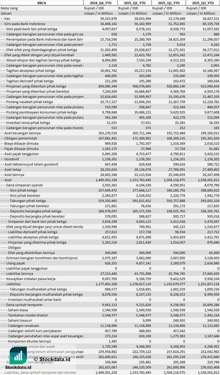This screenshot has height=375, width=220.
Task: Select the BBCA header cell
Action: 42,3
